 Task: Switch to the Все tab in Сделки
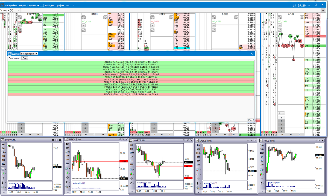(x=25, y=58)
